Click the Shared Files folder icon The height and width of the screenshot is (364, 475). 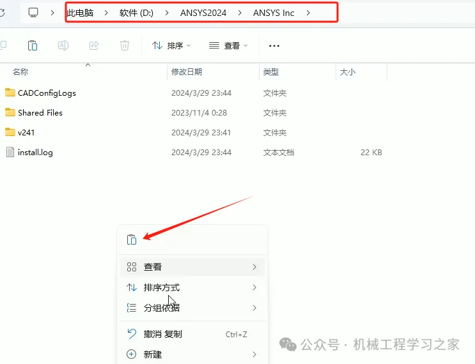tap(10, 112)
